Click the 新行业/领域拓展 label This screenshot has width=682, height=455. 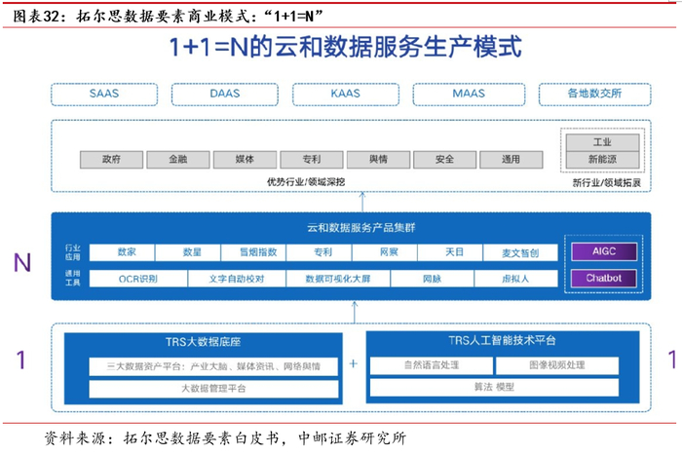coord(606,183)
